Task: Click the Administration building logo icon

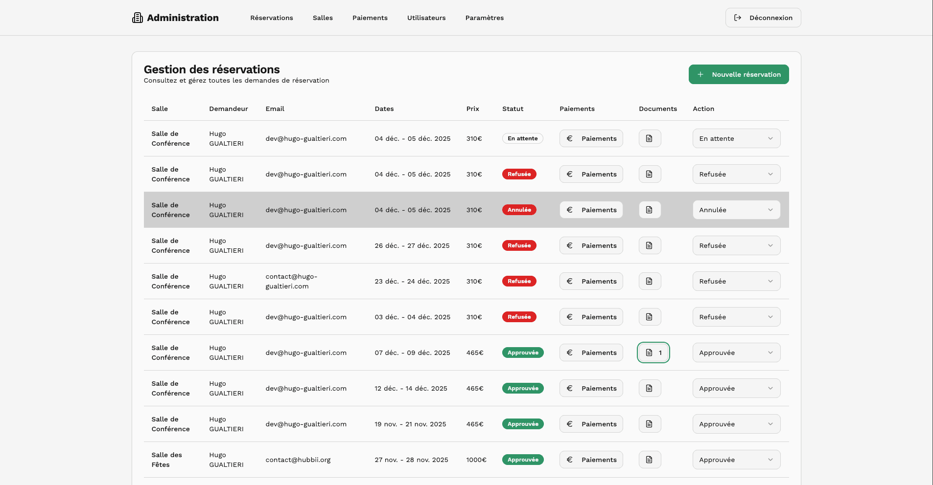Action: tap(138, 18)
